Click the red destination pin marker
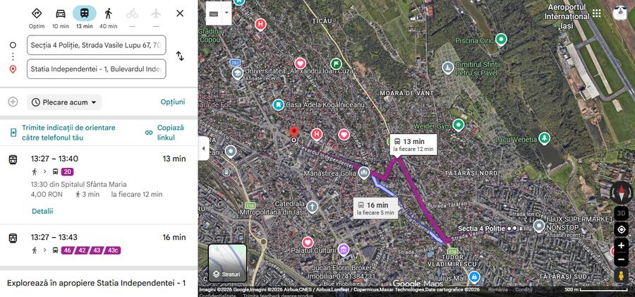Image resolution: width=635 pixels, height=297 pixels. (294, 132)
